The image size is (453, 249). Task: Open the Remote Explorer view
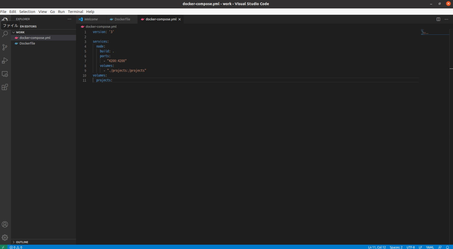(x=5, y=74)
